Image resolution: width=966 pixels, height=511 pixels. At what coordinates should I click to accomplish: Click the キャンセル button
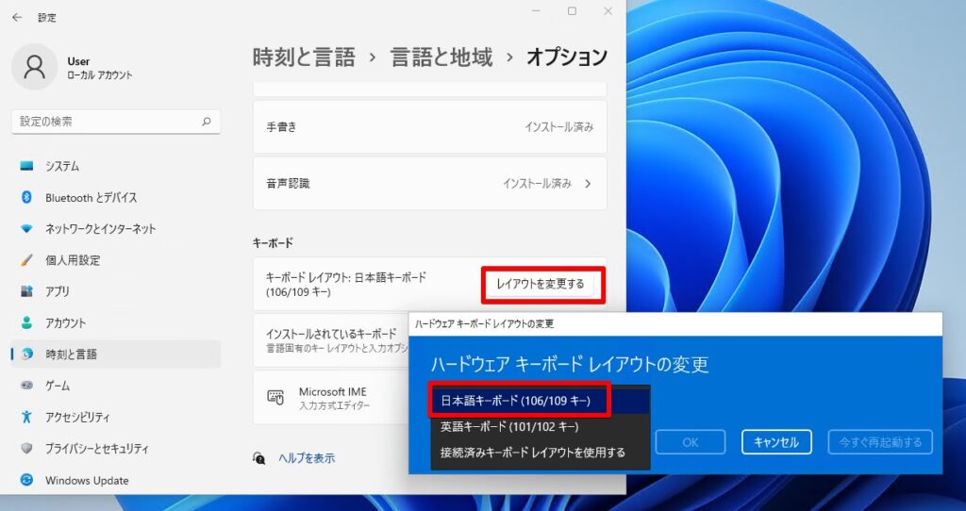776,442
